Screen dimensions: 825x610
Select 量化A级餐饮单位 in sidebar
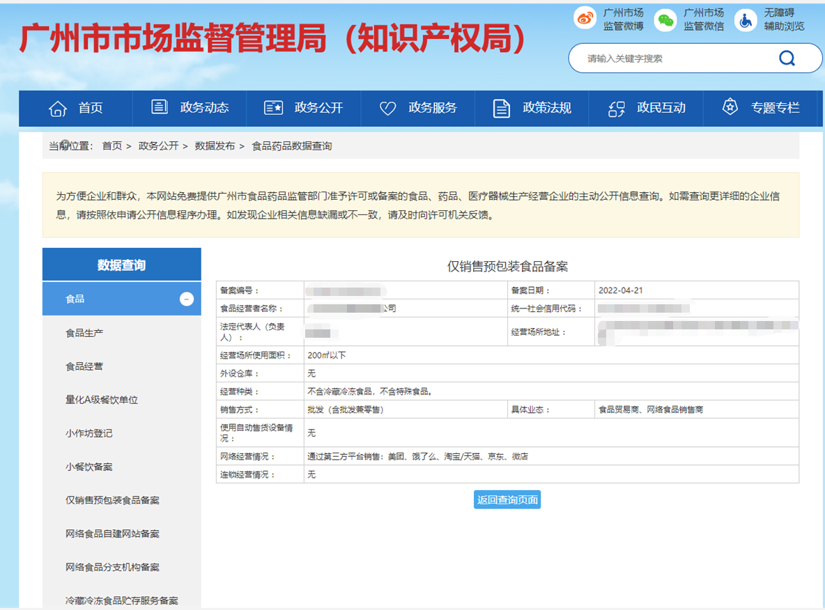coord(102,400)
